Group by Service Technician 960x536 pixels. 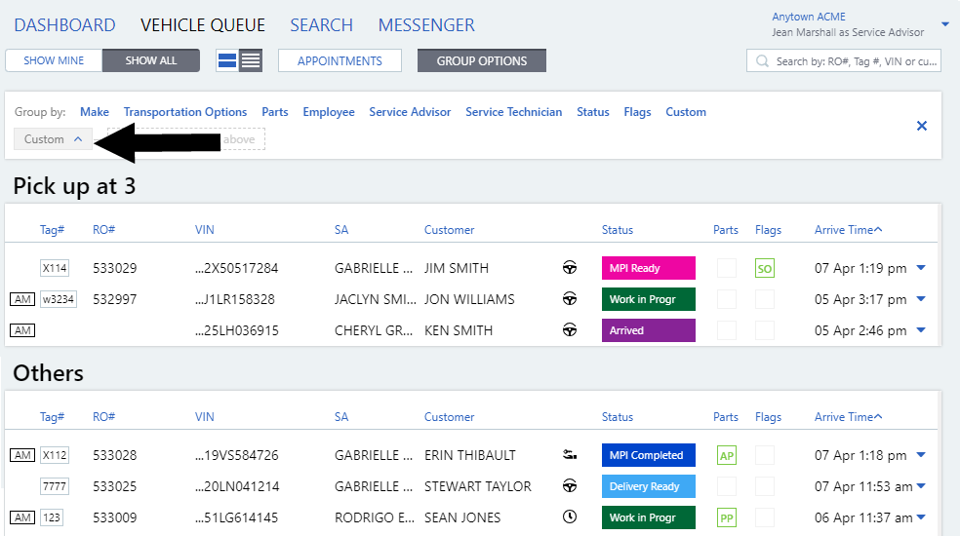513,112
